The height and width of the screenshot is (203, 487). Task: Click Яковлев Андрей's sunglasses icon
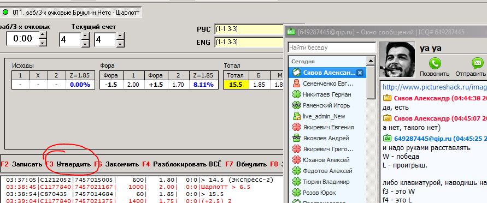pos(297,138)
